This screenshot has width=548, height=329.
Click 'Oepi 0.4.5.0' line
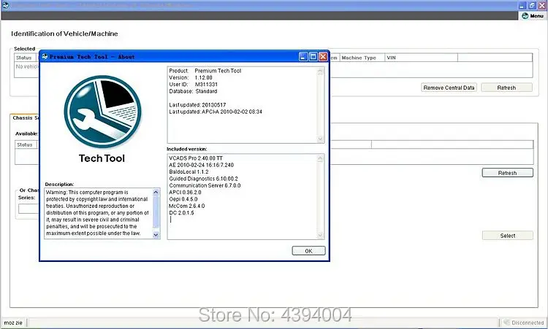pos(183,199)
